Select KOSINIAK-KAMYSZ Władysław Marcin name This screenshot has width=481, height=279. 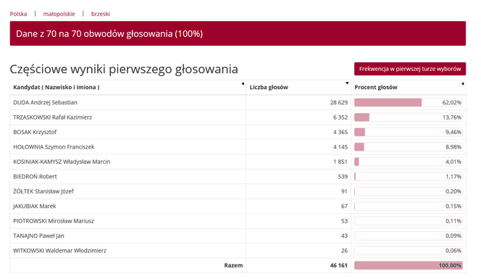click(62, 162)
